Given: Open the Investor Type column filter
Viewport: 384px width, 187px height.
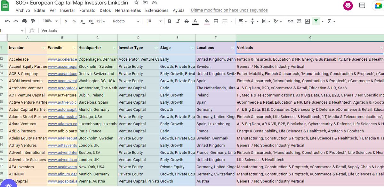Looking at the screenshot, I should coord(156,48).
